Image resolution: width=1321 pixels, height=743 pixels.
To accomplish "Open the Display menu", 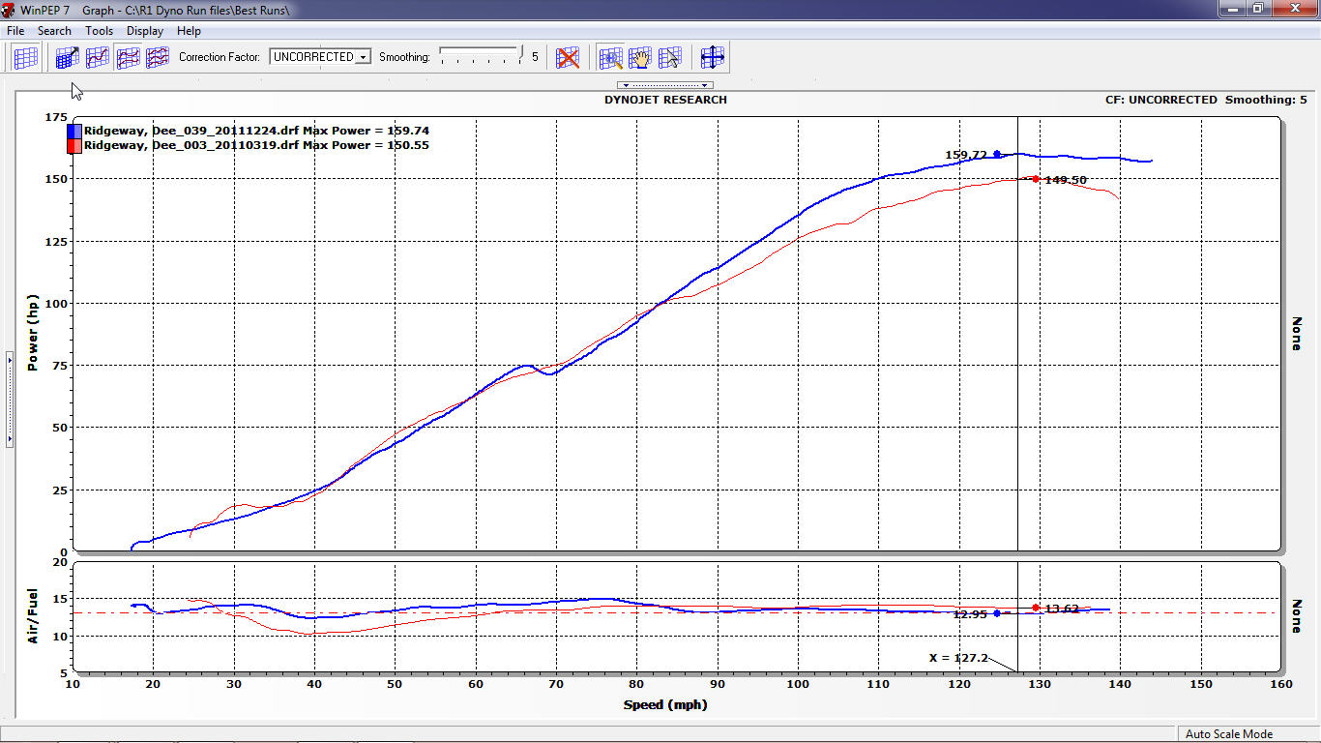I will [145, 31].
